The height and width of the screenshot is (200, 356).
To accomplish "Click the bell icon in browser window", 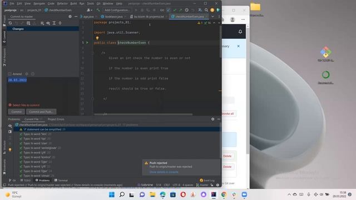I will pos(240,32).
